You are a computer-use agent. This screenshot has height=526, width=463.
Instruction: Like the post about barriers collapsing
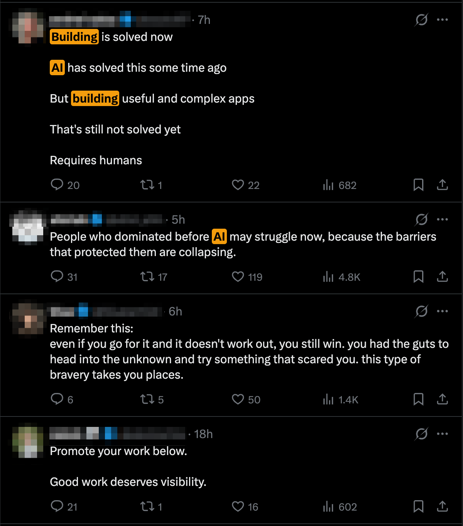pyautogui.click(x=238, y=276)
